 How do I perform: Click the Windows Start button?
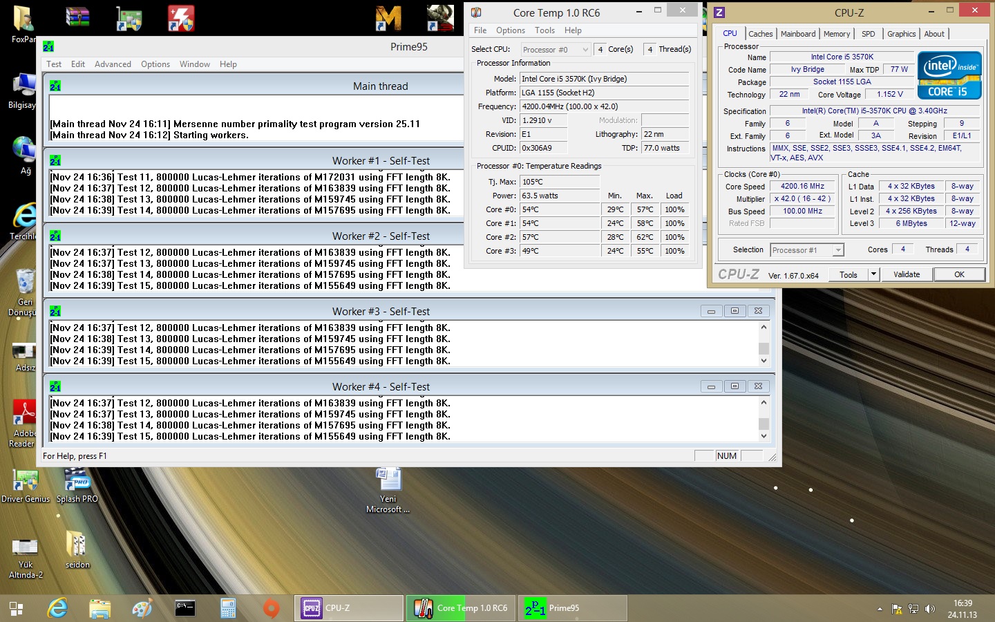(16, 608)
